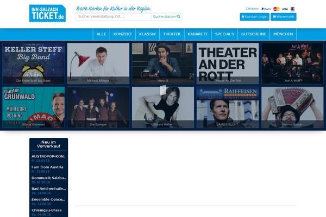Open the James Blunt event tile
This screenshot has width=326, height=217.
(x=228, y=107)
